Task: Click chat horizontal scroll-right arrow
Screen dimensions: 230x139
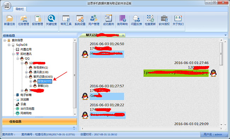Action: 221,129
